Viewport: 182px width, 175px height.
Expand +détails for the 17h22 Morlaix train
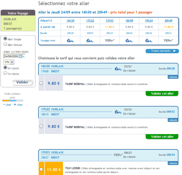(x=173, y=120)
